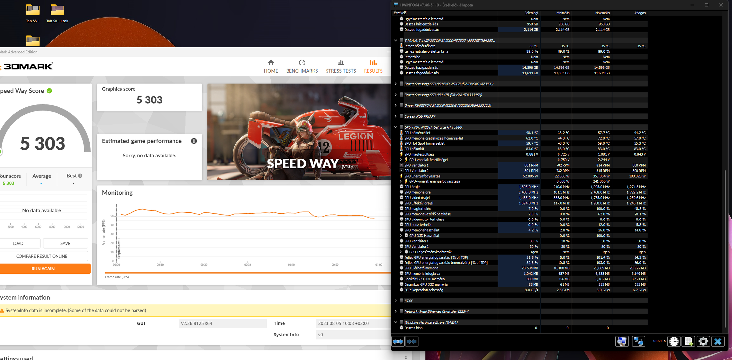The image size is (732, 360).
Task: Expand Network Intel Ethernet Controller group
Action: [x=396, y=311]
